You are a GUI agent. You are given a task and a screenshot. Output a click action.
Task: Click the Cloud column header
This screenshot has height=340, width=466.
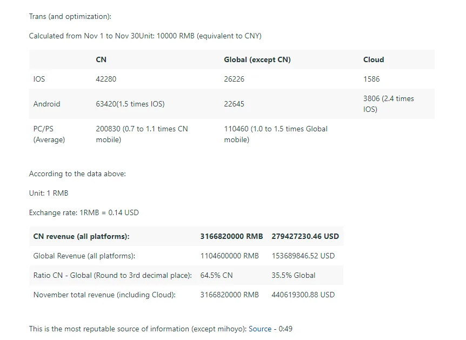(374, 59)
